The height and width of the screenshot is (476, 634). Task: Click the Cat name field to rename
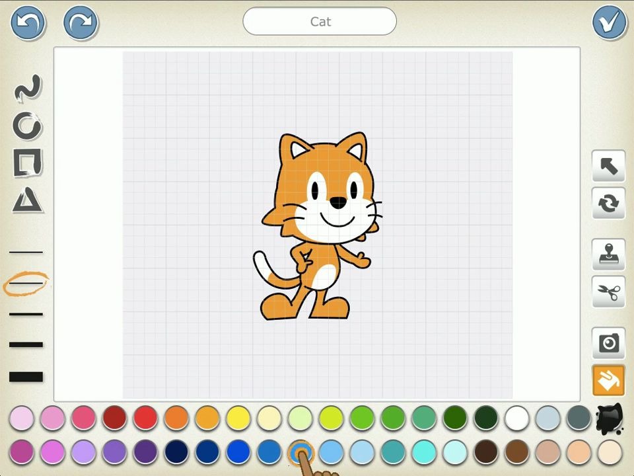point(320,21)
